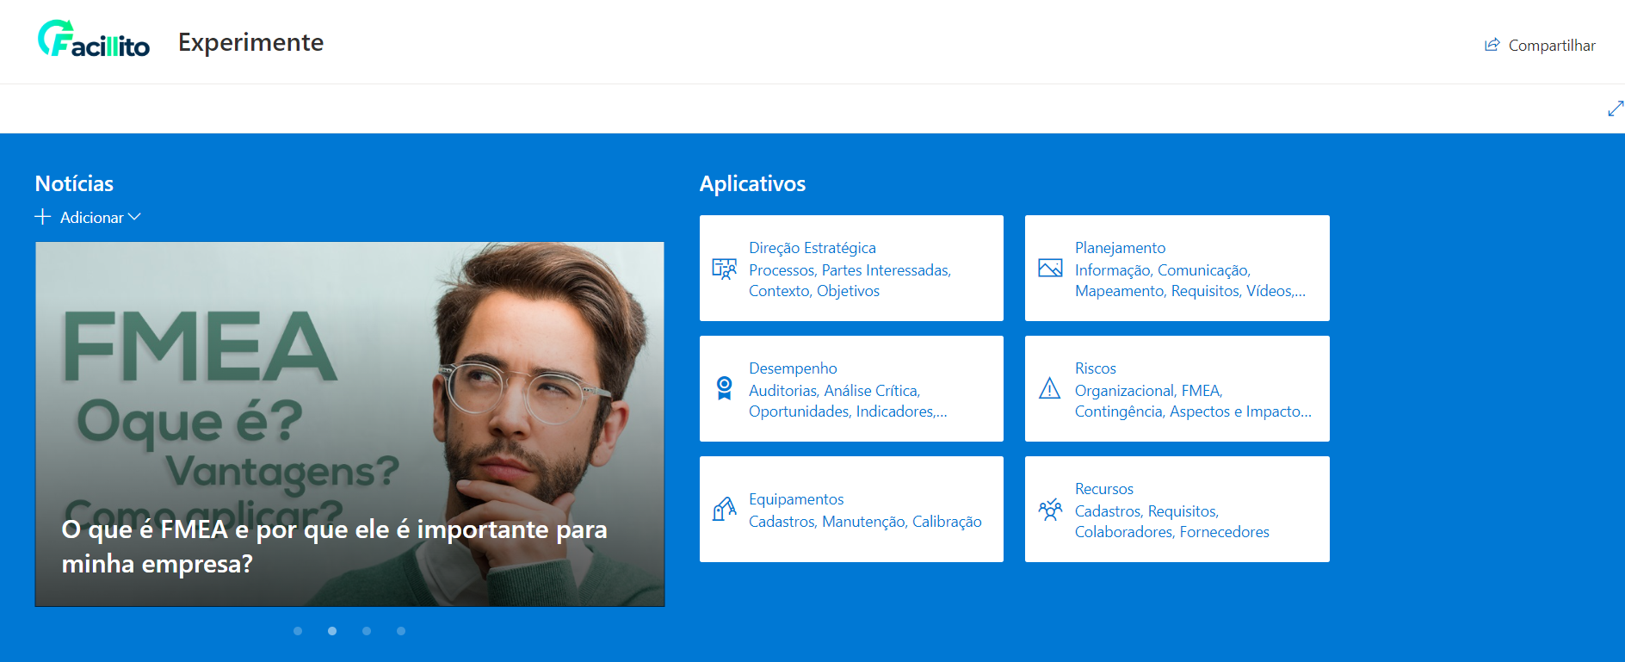The height and width of the screenshot is (662, 1625).
Task: Click "Informação, Comunicação," description text
Action: click(x=1162, y=270)
